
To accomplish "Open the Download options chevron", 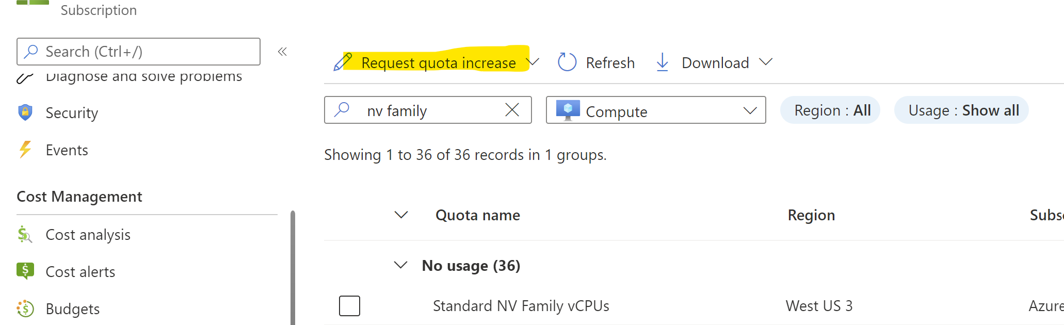I will pos(766,62).
